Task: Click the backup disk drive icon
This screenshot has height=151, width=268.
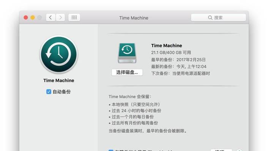Action: [127, 53]
